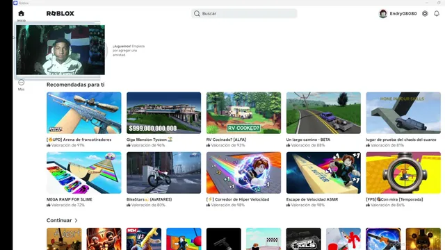
Task: Click the RV Cocinado? [ALFA] title
Action: tap(226, 140)
